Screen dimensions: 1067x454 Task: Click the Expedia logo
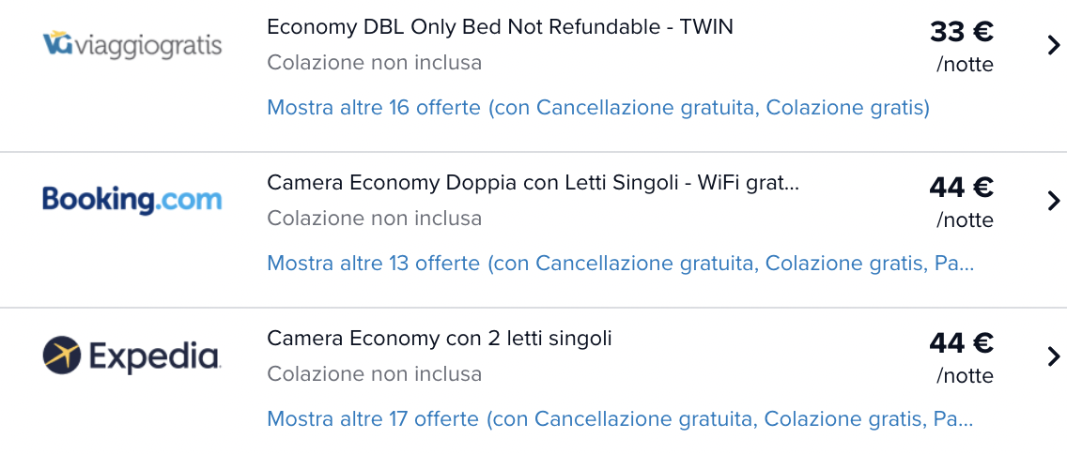tap(131, 356)
